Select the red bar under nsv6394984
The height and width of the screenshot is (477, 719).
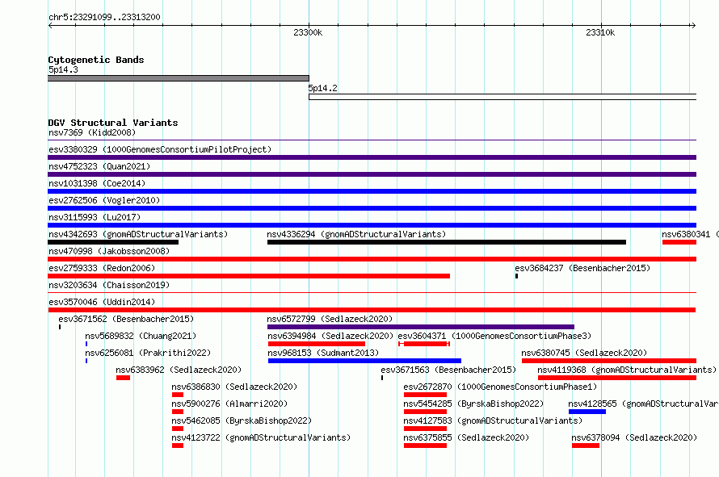[x=317, y=344]
